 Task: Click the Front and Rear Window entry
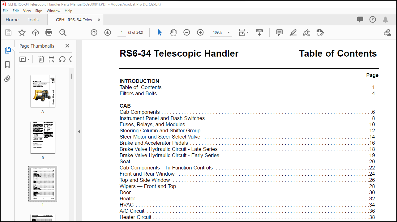[247, 174]
